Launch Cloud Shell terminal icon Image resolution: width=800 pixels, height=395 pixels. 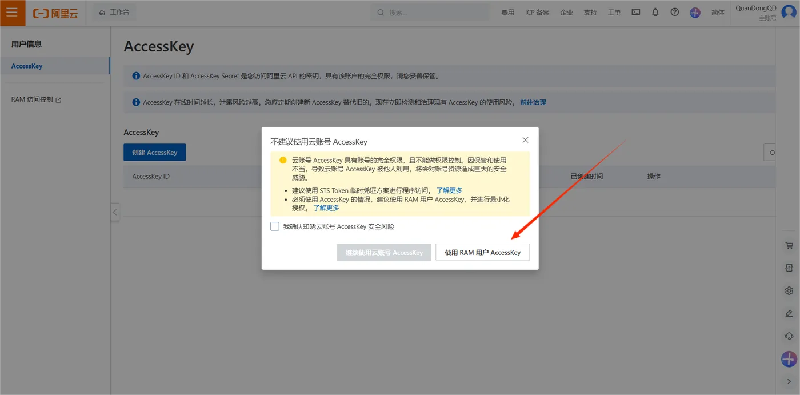(635, 12)
